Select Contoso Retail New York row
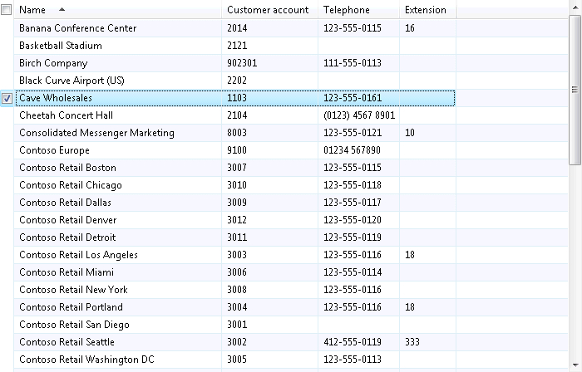Screen dimensions: 582x372 click(x=291, y=289)
